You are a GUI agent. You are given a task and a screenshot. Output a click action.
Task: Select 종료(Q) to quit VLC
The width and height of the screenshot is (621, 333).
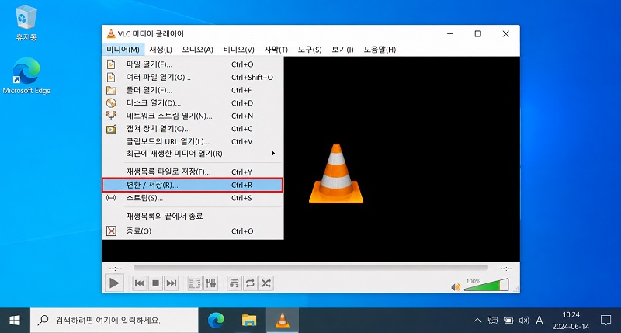click(x=193, y=231)
